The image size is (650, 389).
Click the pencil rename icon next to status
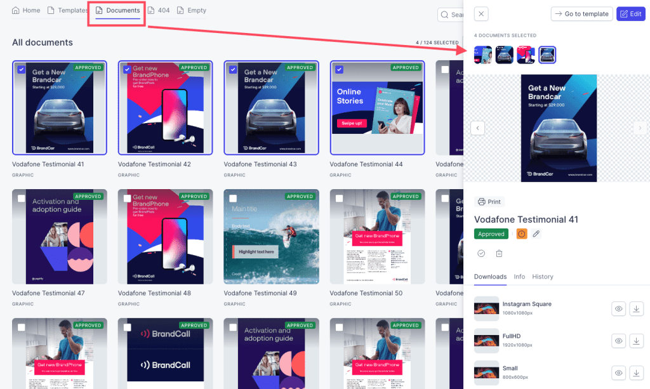536,234
